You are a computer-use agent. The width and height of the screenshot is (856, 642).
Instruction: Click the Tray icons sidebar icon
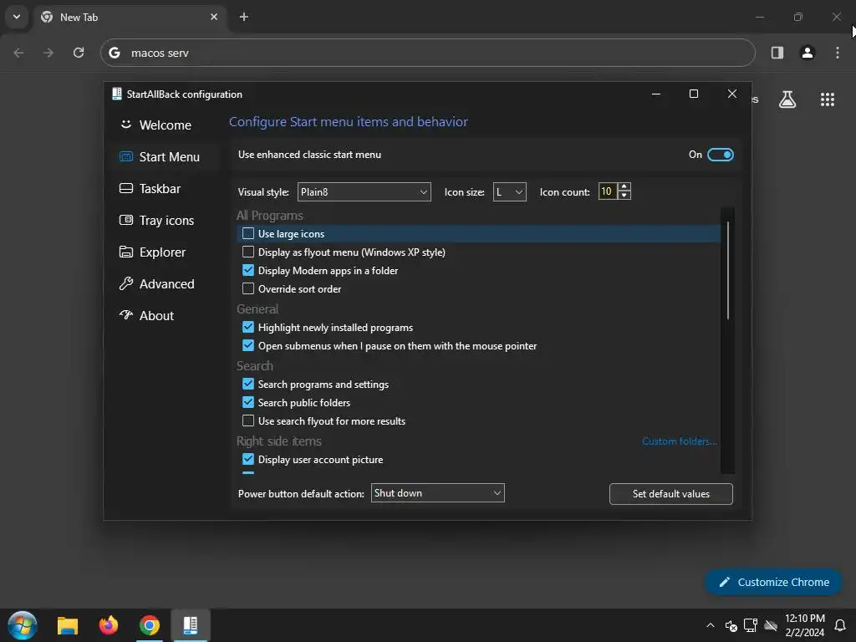[x=126, y=220]
